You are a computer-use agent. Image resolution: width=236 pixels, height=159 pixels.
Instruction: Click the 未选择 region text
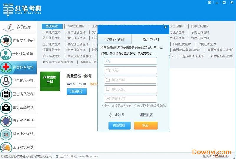click(x=119, y=115)
